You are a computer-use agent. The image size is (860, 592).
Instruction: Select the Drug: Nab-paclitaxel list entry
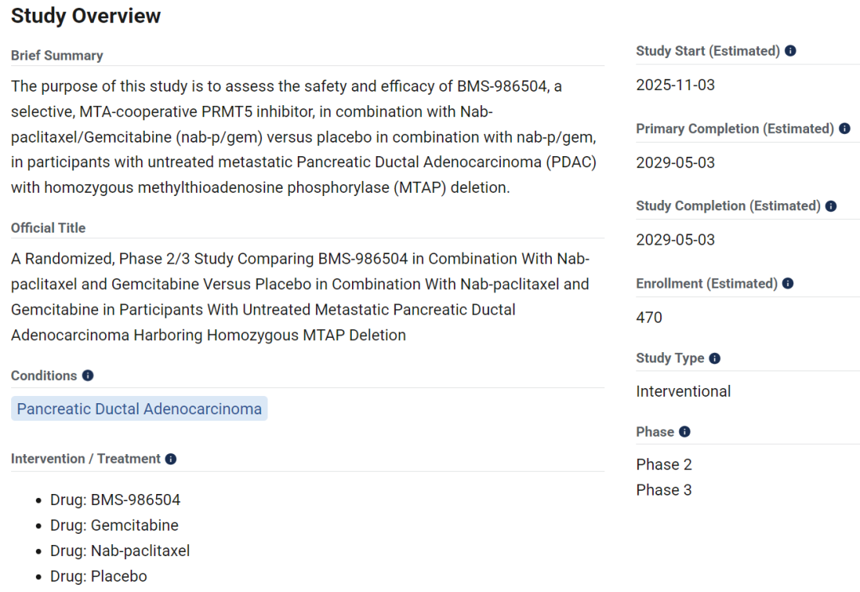click(x=119, y=551)
